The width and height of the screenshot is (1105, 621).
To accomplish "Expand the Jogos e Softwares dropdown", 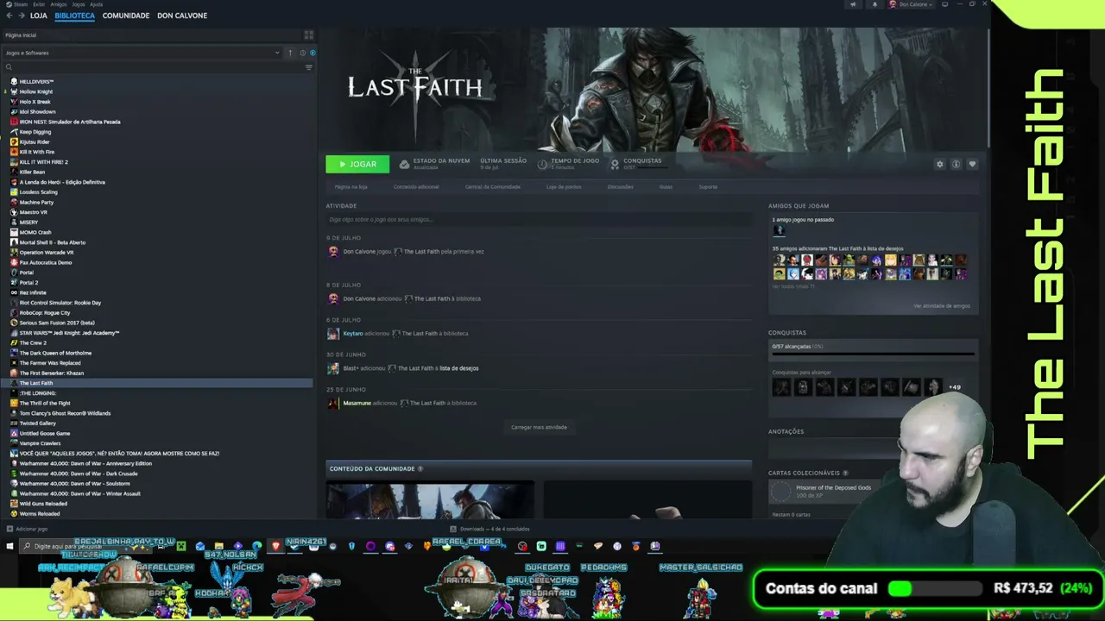I will coord(142,53).
